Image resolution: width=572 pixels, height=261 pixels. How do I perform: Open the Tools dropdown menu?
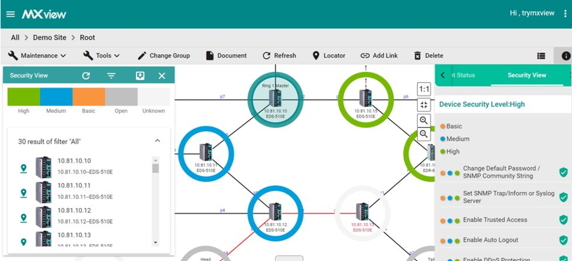click(x=102, y=56)
